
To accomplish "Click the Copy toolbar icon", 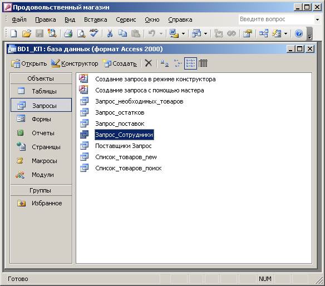I will point(122,33).
